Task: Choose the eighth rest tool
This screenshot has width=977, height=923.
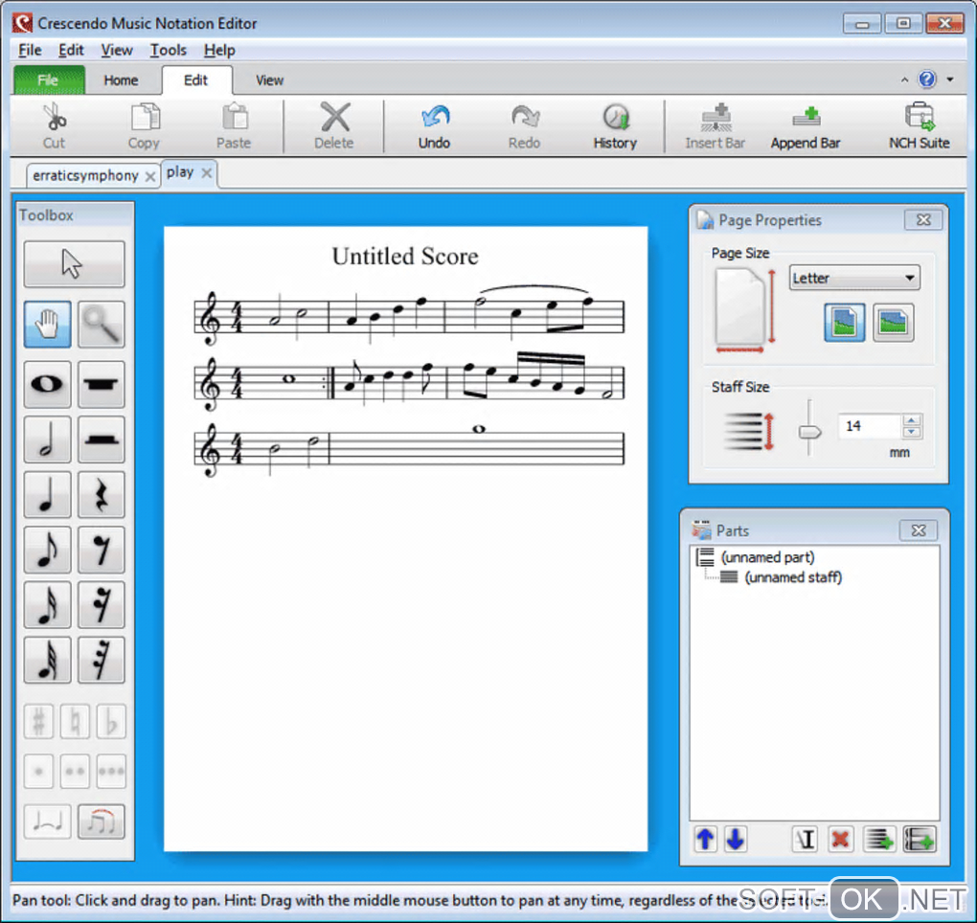Action: coord(101,550)
